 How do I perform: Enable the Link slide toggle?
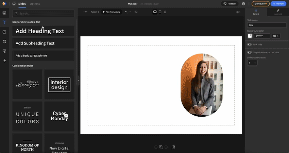coord(249,45)
